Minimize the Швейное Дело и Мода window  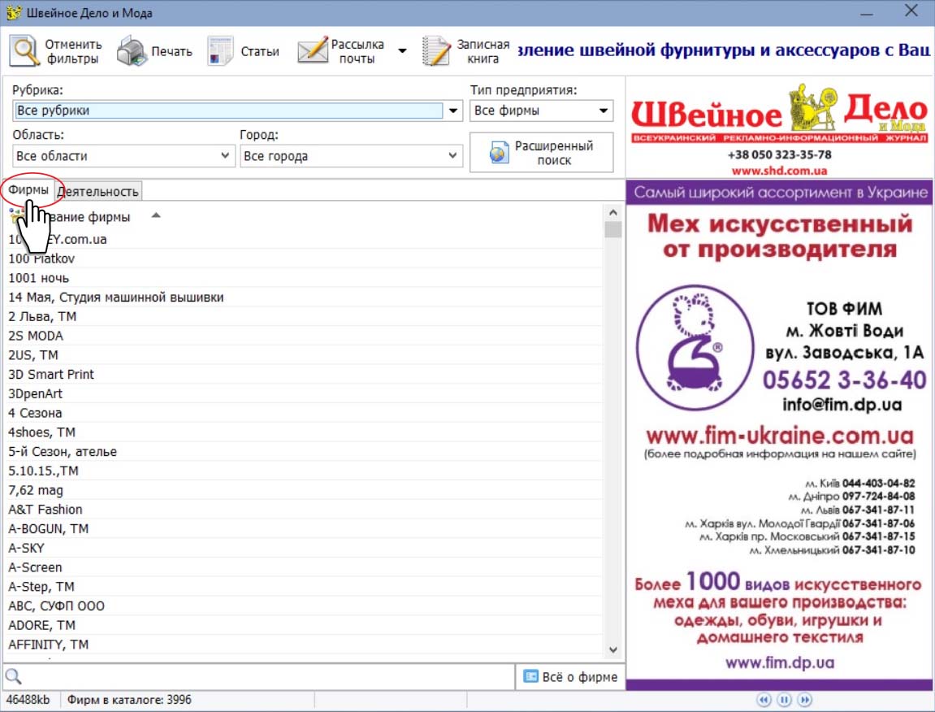pos(867,12)
